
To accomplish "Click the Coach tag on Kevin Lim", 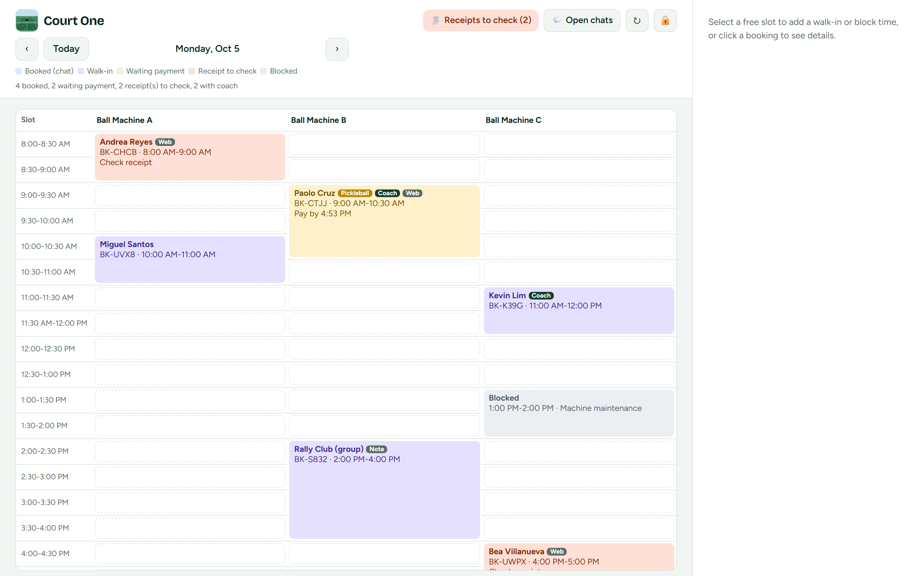I will tap(541, 296).
